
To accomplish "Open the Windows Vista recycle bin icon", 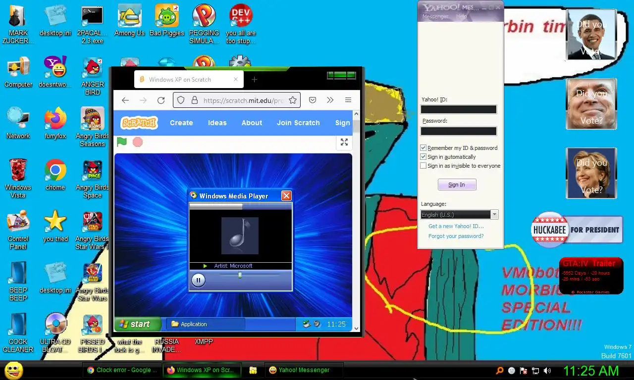I will pyautogui.click(x=18, y=177).
